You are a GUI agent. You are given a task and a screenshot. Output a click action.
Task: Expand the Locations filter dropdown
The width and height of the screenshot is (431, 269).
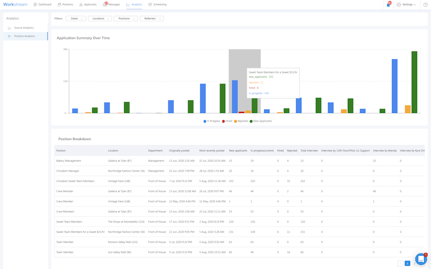tap(99, 19)
